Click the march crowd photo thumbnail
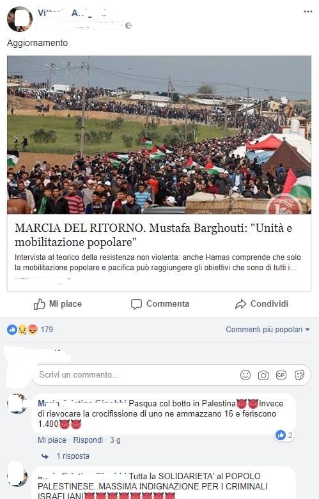The width and height of the screenshot is (319, 499). click(159, 135)
